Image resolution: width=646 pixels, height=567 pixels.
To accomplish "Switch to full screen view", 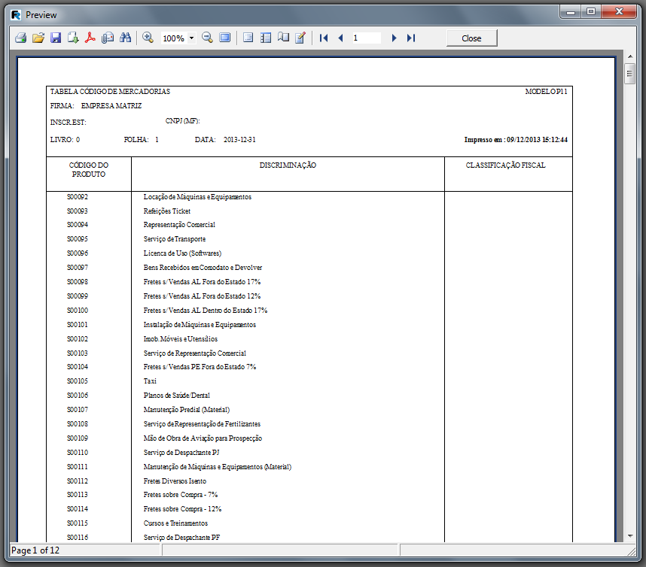I will (225, 38).
